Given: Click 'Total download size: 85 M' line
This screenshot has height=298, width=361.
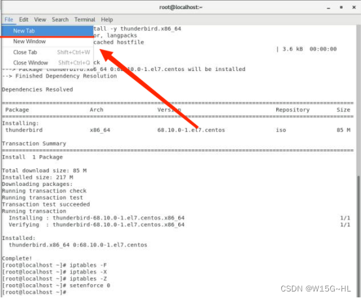Looking at the screenshot, I should (x=44, y=171).
